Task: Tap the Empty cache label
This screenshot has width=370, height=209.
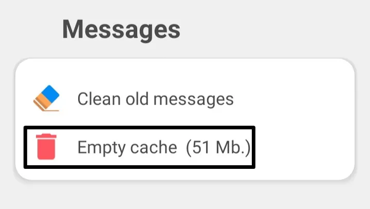Action: (x=127, y=147)
